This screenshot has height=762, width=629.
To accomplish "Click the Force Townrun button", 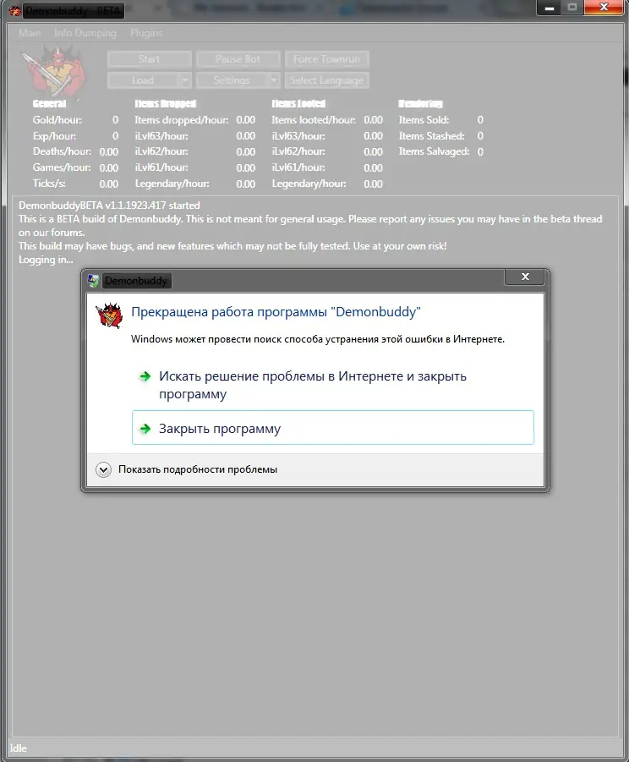I will [326, 59].
